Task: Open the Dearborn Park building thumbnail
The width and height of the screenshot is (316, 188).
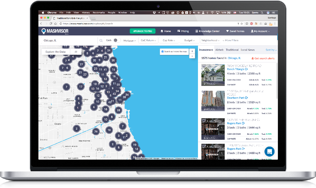Action: point(213,101)
